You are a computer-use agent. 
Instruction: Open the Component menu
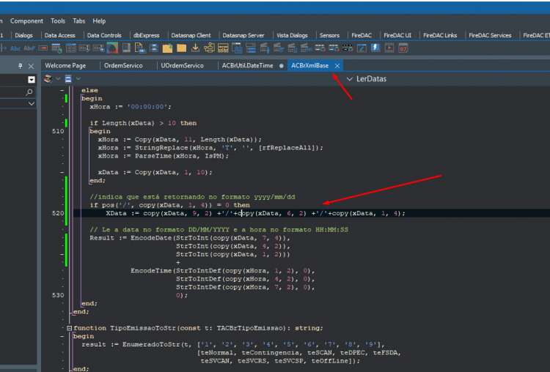coord(26,21)
